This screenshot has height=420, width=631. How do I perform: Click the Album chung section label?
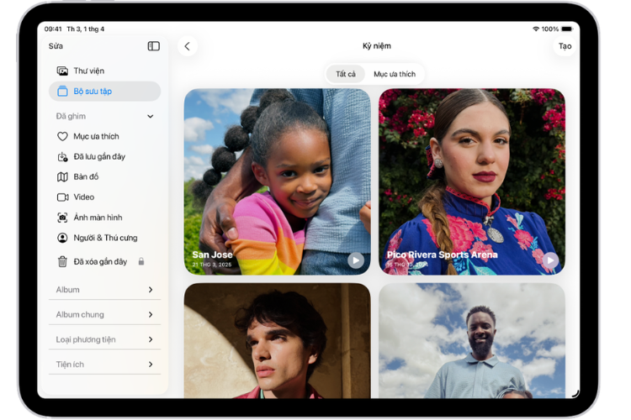click(x=80, y=315)
